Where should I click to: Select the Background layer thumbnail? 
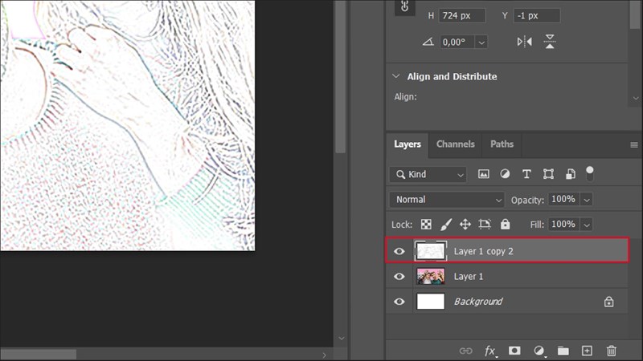click(x=431, y=302)
